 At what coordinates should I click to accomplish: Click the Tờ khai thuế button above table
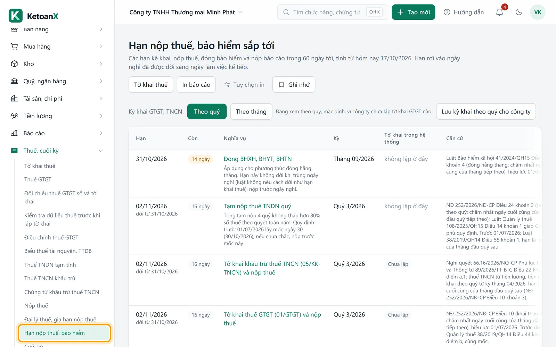tap(151, 85)
